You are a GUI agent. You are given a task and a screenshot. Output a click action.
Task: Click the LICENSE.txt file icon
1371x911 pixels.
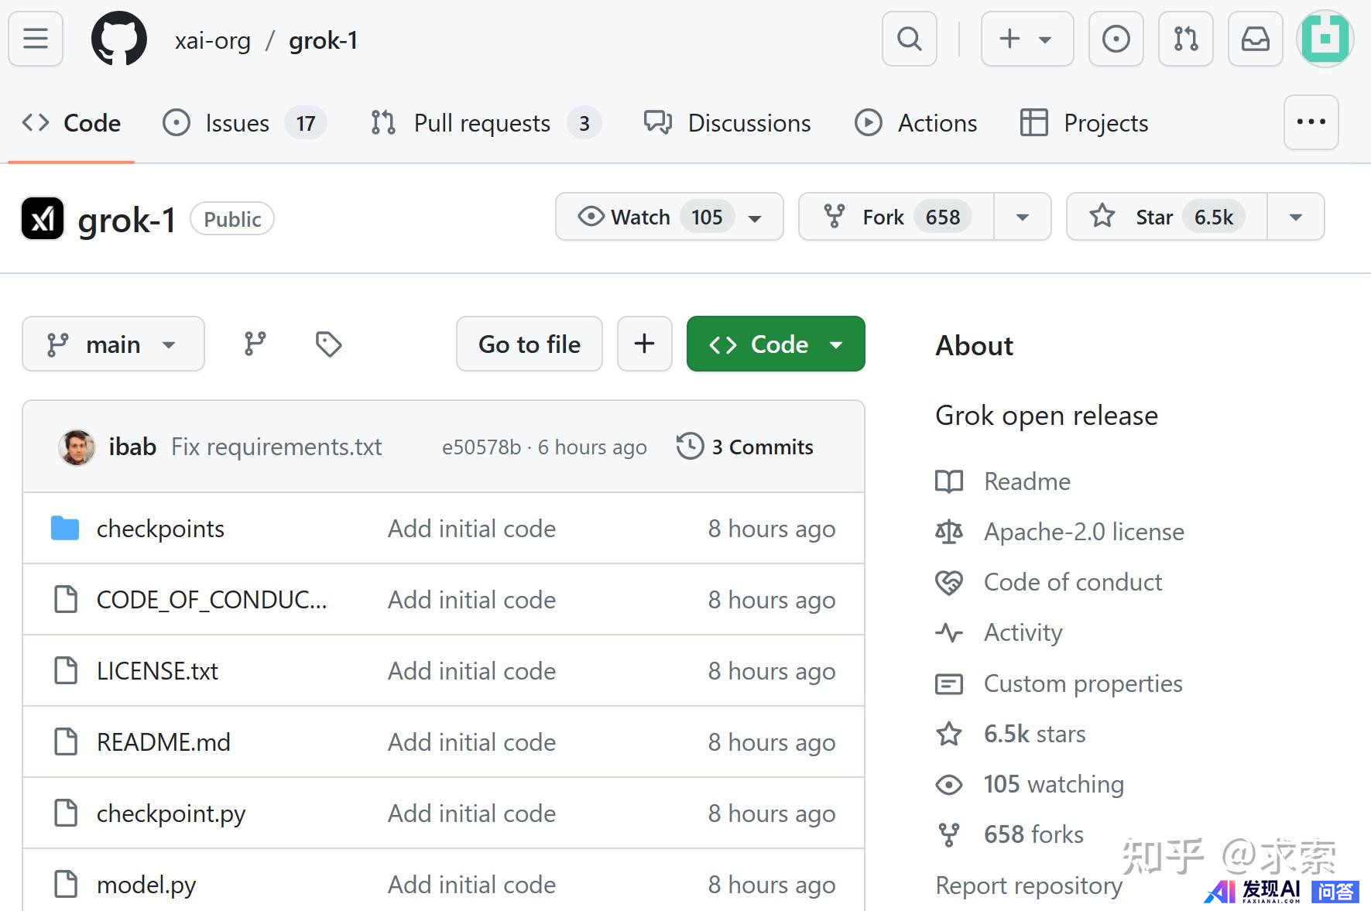[x=66, y=670]
